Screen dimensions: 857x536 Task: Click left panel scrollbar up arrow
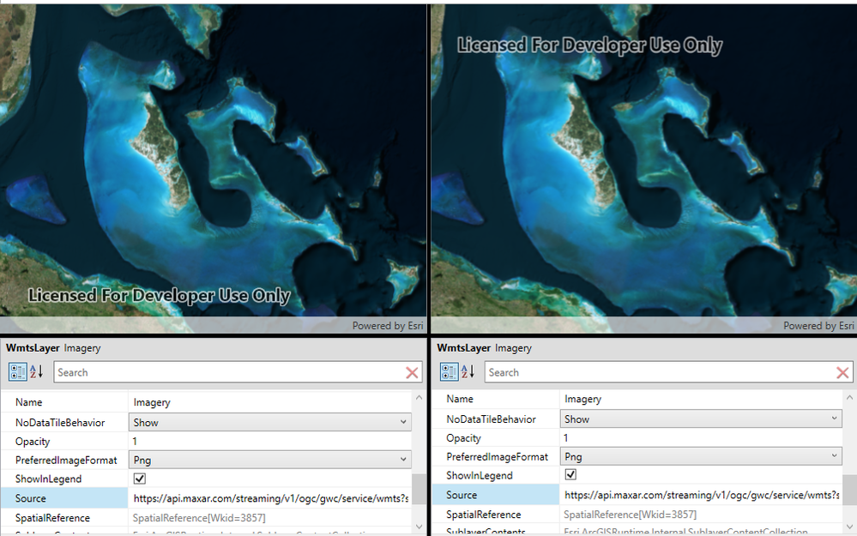coord(419,398)
